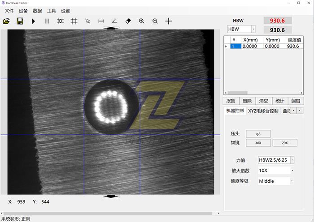Select the arrow pointer tool
The image size is (314, 222).
[x=87, y=21]
